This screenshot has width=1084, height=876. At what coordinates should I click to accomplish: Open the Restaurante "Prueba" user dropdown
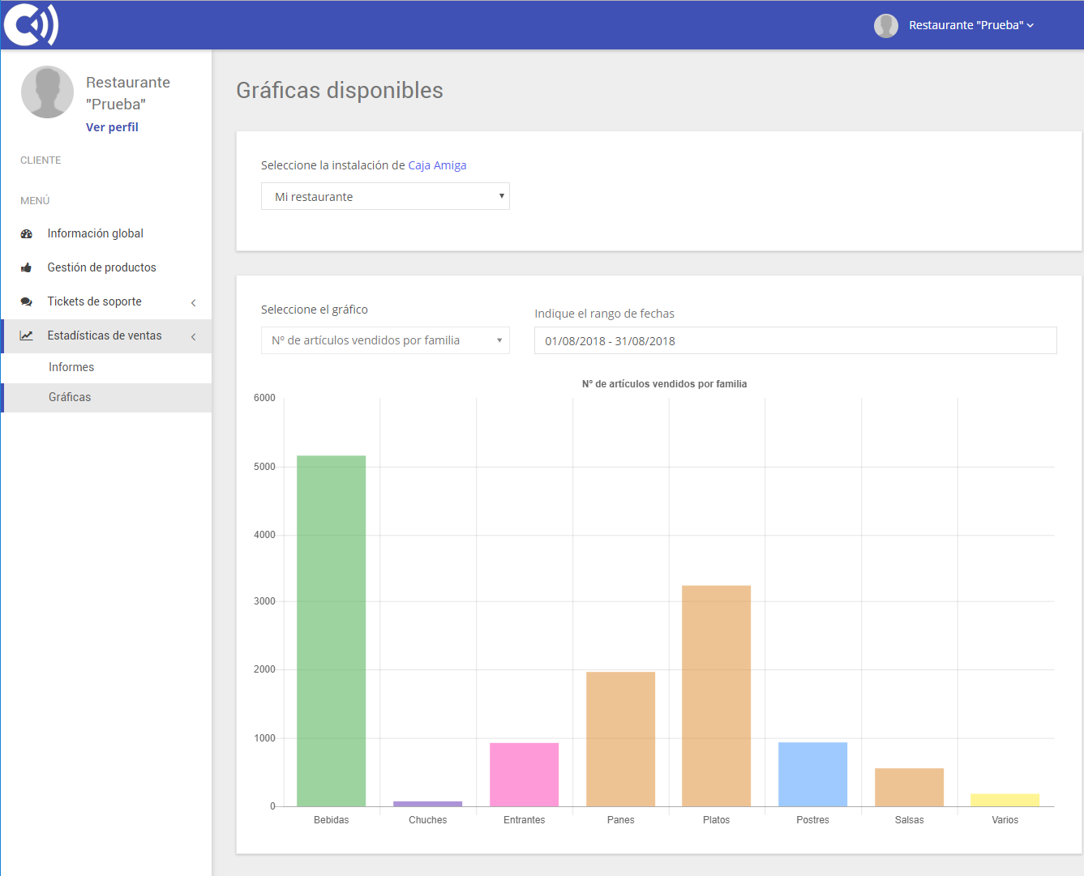click(970, 26)
